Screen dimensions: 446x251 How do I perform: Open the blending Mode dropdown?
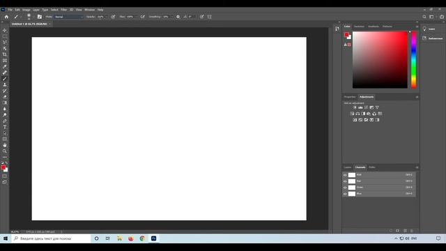[68, 17]
